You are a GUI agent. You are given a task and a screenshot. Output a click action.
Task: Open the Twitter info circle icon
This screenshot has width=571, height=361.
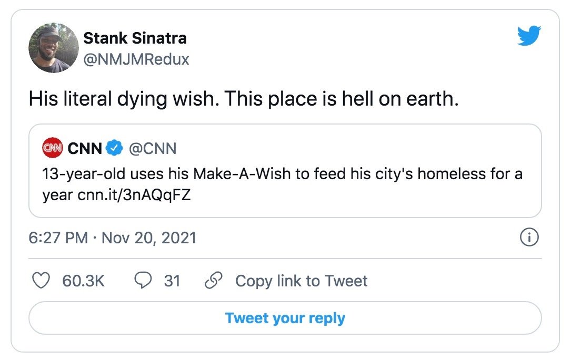pyautogui.click(x=529, y=238)
